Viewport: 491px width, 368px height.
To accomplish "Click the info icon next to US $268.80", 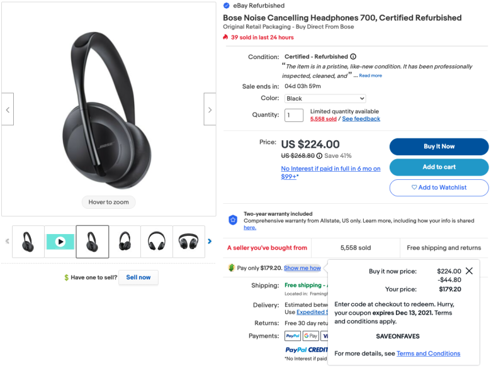I will pos(319,156).
